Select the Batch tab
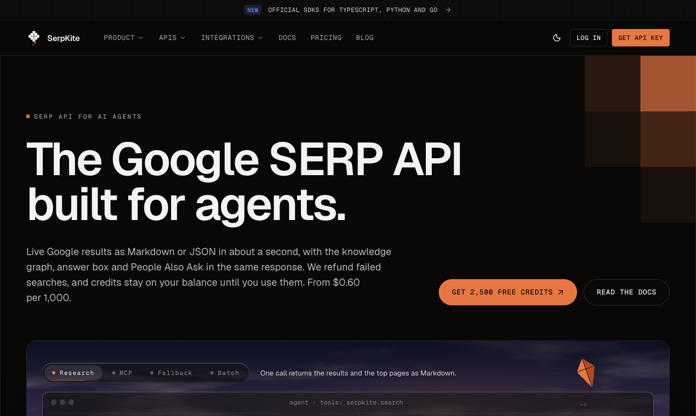The width and height of the screenshot is (696, 416). click(225, 373)
